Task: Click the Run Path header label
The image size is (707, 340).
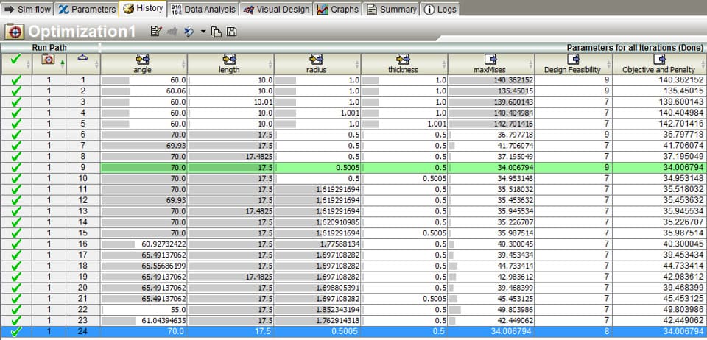Action: [x=49, y=47]
